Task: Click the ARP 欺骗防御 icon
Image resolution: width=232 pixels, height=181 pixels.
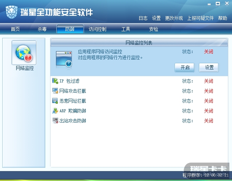Action: pos(55,111)
